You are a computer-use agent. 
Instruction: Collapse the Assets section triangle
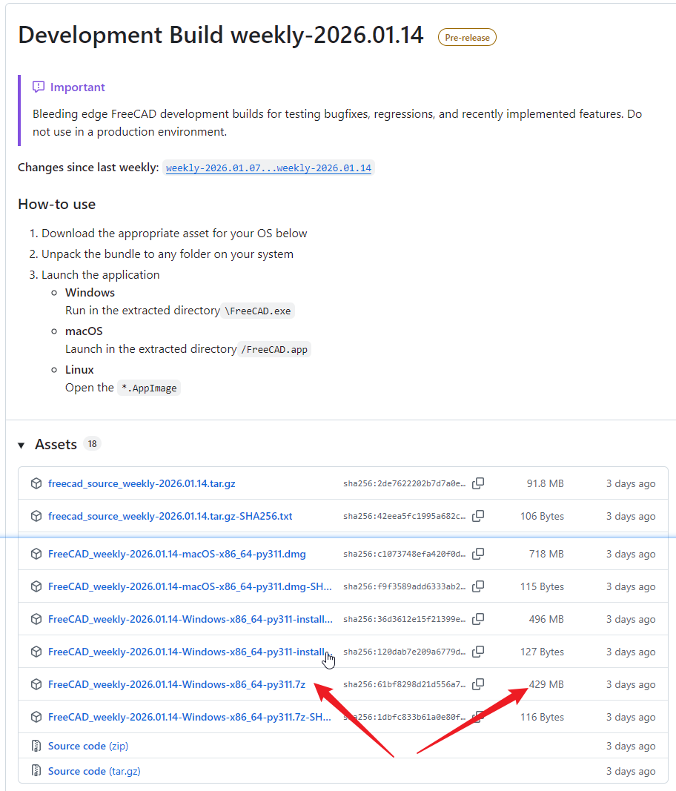coord(21,445)
